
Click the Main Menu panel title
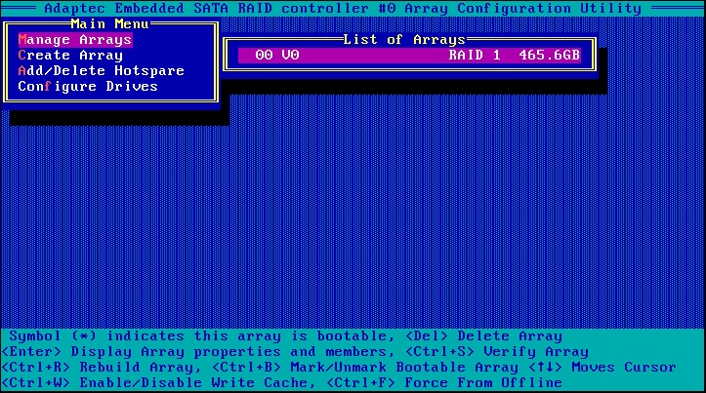click(109, 23)
